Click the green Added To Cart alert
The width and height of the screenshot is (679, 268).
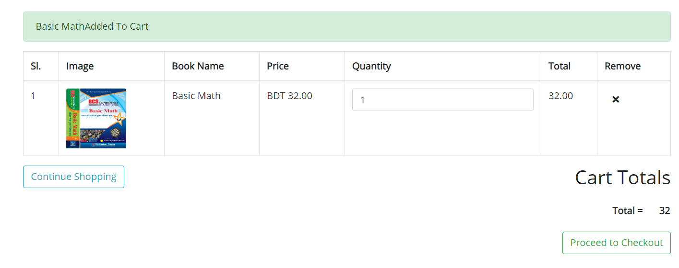coord(346,26)
